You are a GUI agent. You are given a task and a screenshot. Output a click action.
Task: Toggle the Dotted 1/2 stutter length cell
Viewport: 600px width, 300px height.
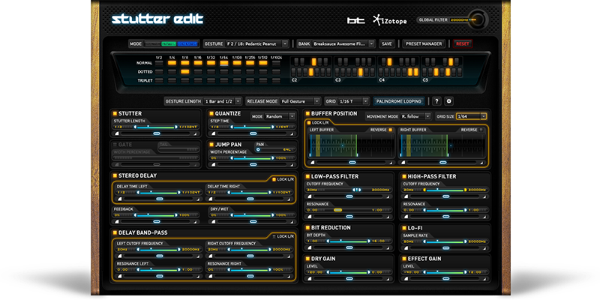pyautogui.click(x=159, y=71)
